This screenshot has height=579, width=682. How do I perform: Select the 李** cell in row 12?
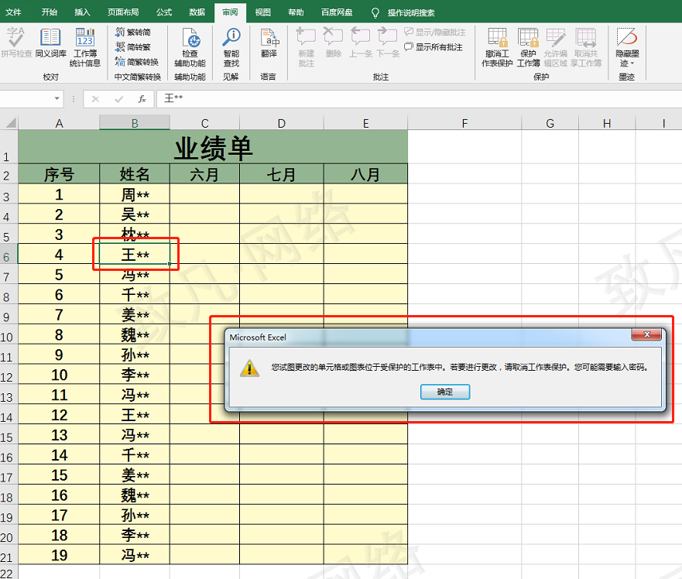click(x=135, y=375)
